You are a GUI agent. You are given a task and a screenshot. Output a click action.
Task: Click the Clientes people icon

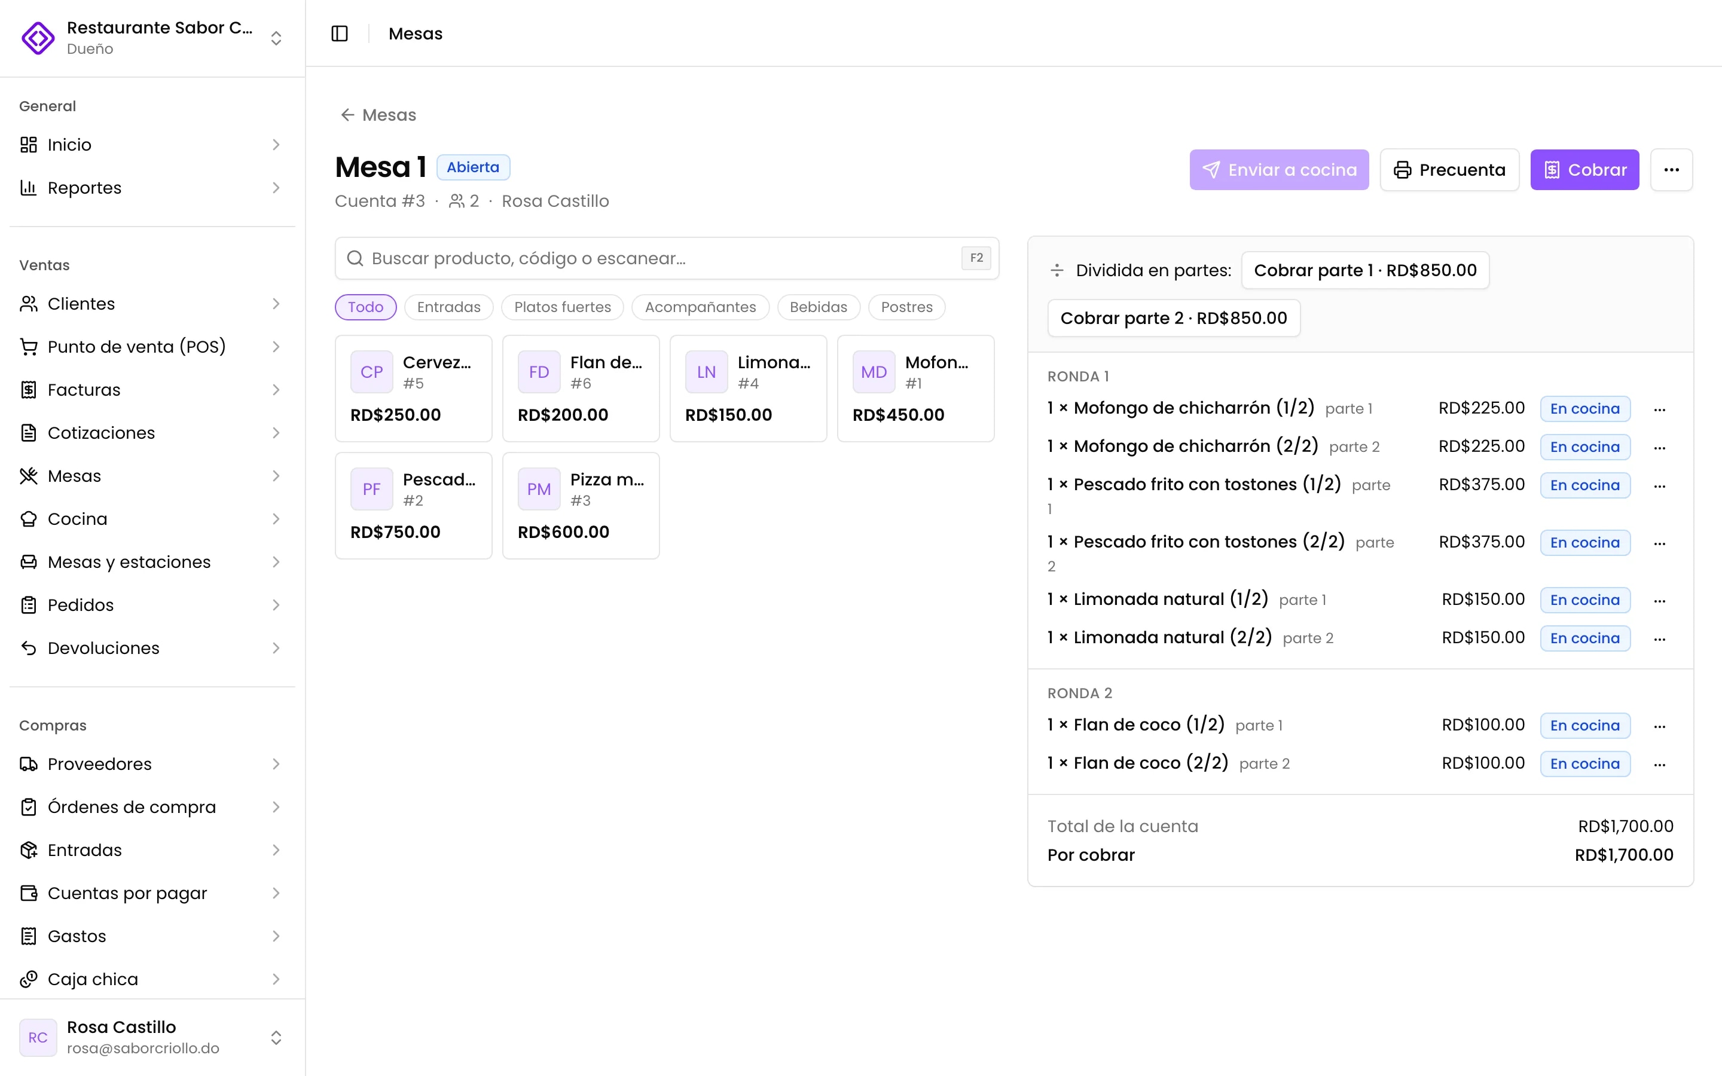tap(29, 304)
